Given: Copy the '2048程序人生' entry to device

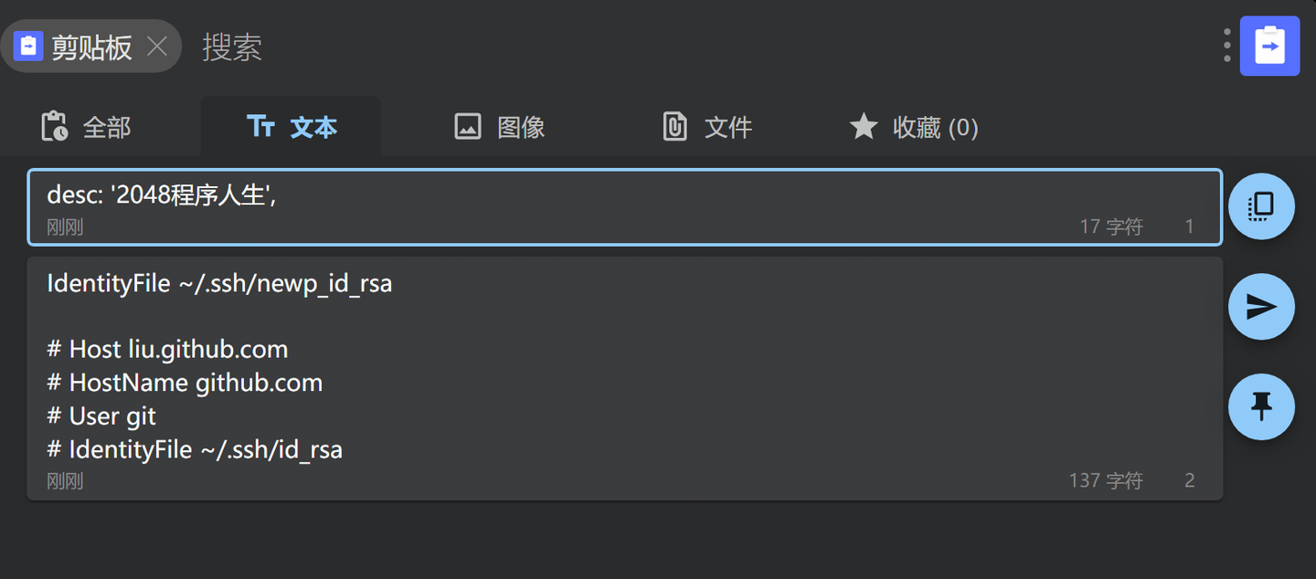Looking at the screenshot, I should [x=1261, y=206].
